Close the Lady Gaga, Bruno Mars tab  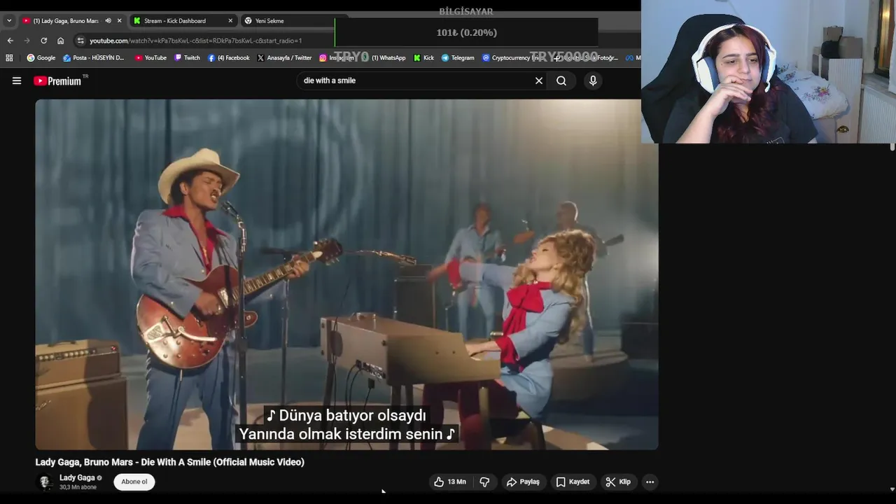tap(119, 21)
